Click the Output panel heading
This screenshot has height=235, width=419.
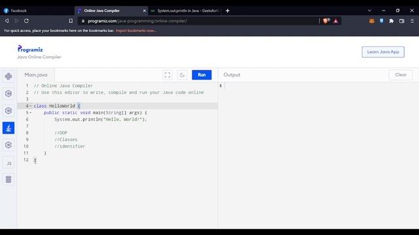pyautogui.click(x=232, y=75)
